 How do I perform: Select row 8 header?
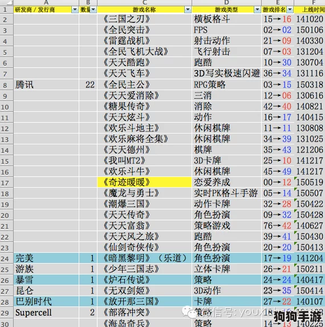6,85
